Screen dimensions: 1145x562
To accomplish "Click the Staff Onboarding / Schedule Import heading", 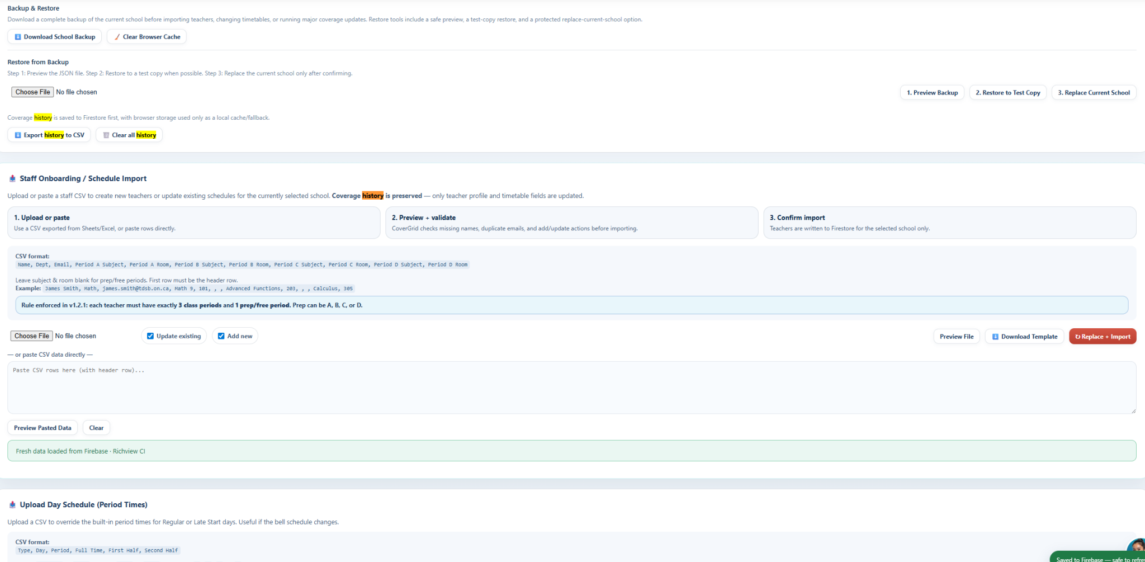I will [83, 178].
